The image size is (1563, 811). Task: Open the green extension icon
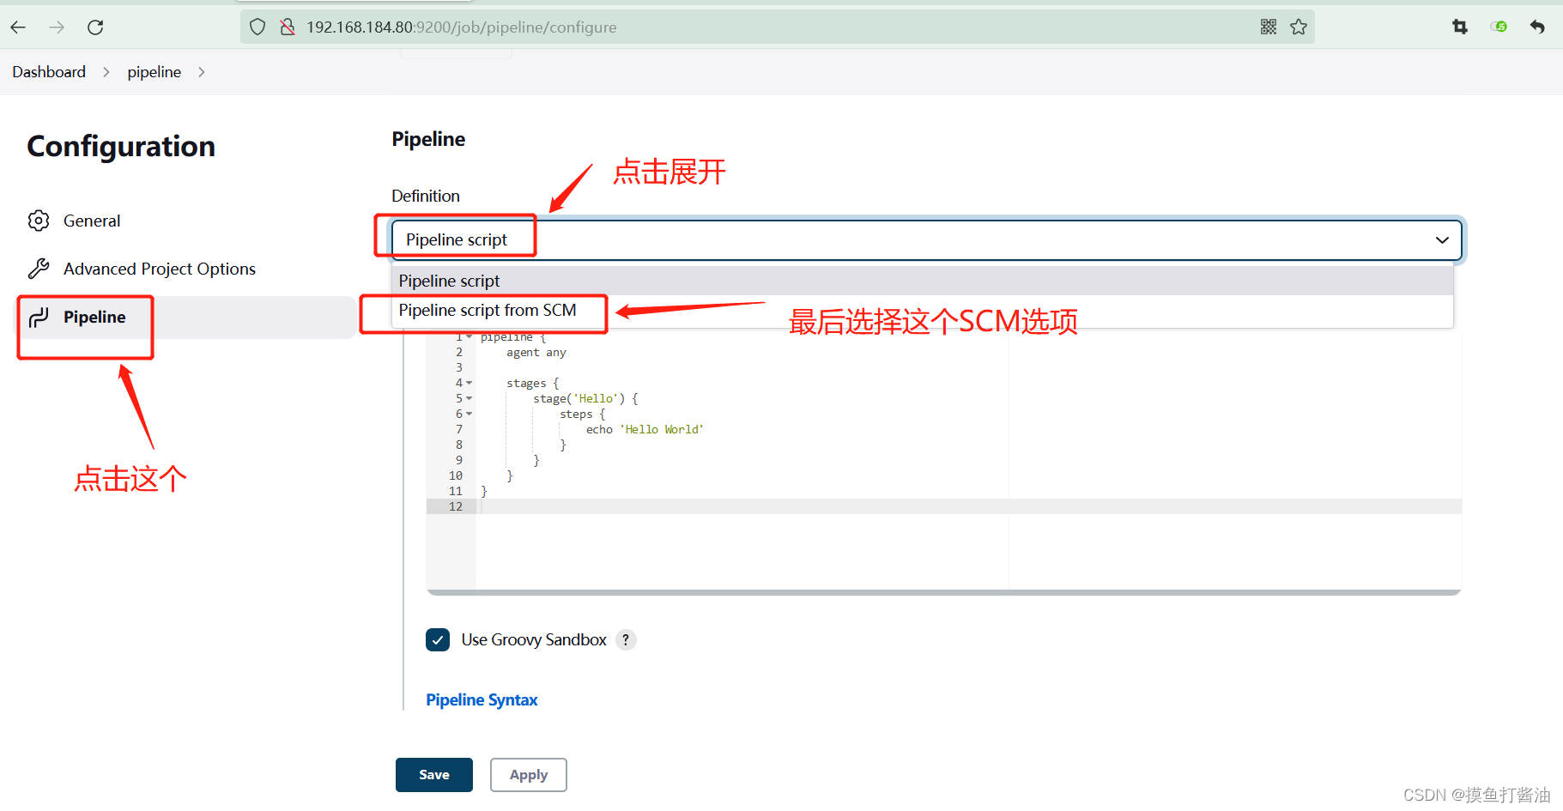1499,27
